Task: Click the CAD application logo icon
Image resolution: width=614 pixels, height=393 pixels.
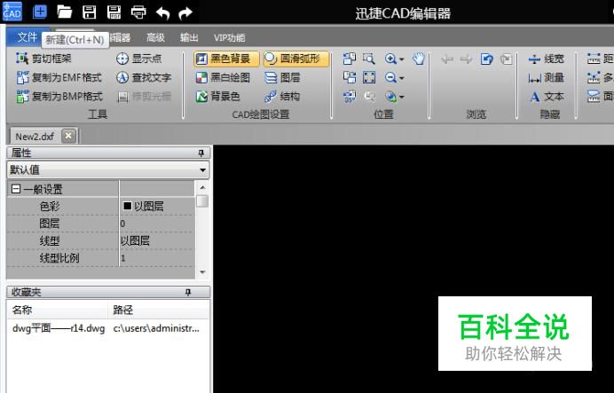Action: tap(12, 12)
